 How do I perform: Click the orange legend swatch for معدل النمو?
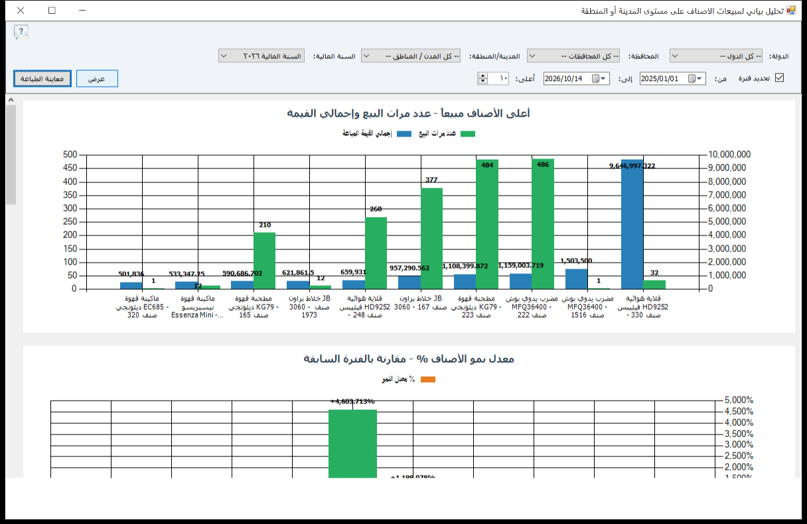pos(428,379)
